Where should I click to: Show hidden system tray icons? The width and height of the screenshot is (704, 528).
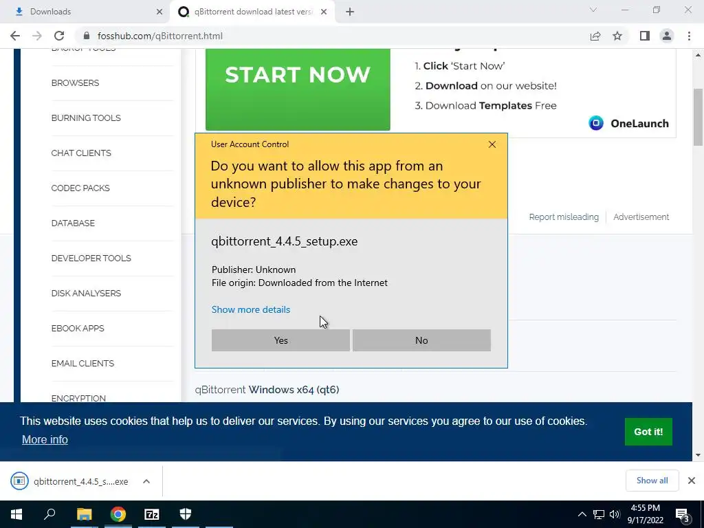click(x=582, y=514)
